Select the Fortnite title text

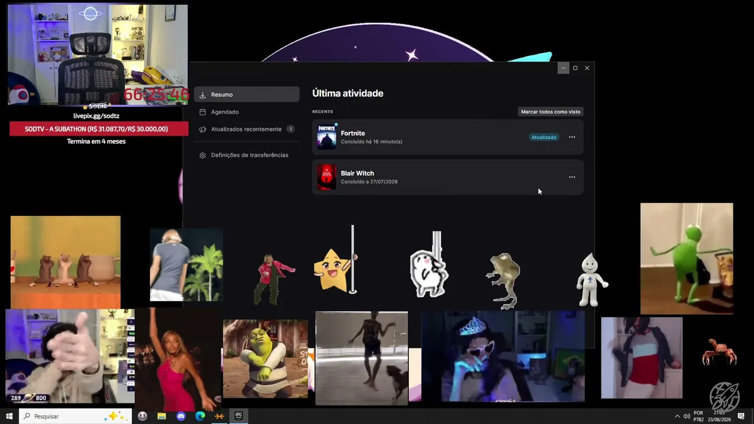pos(353,133)
